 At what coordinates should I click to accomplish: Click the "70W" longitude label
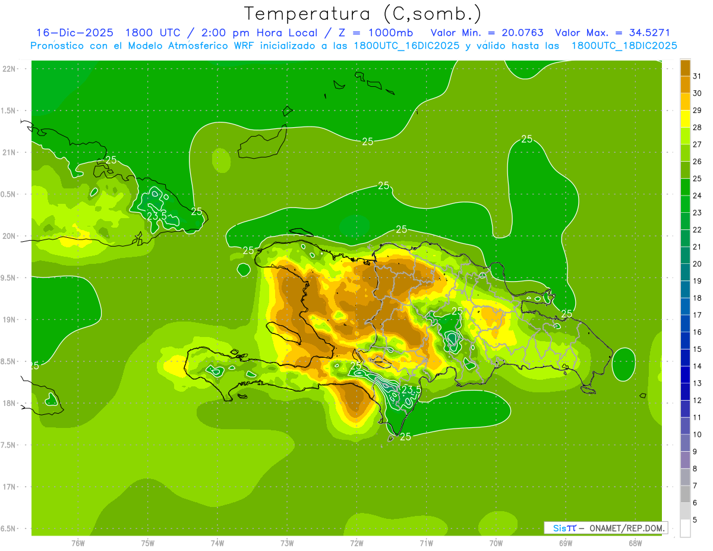coord(496,543)
